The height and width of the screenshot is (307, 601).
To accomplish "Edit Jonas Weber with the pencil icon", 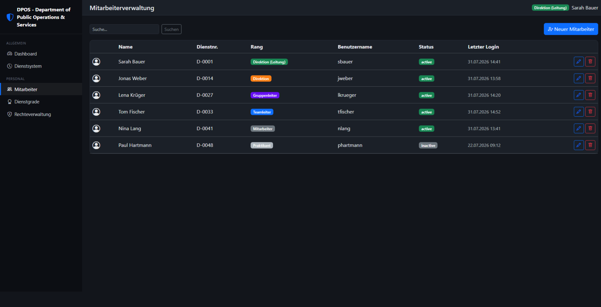I will (x=579, y=78).
